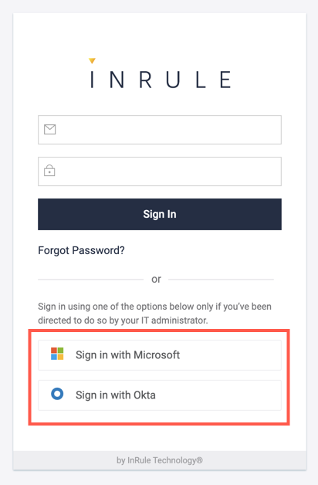Viewport: 318px width, 485px height.
Task: Click the envelope icon in email field
Action: tap(49, 129)
